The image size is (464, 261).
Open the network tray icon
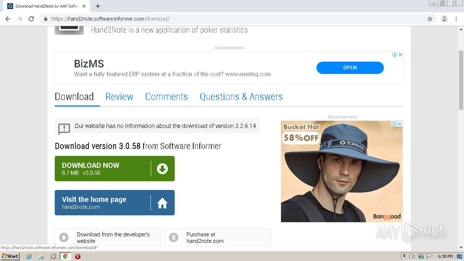tap(421, 256)
